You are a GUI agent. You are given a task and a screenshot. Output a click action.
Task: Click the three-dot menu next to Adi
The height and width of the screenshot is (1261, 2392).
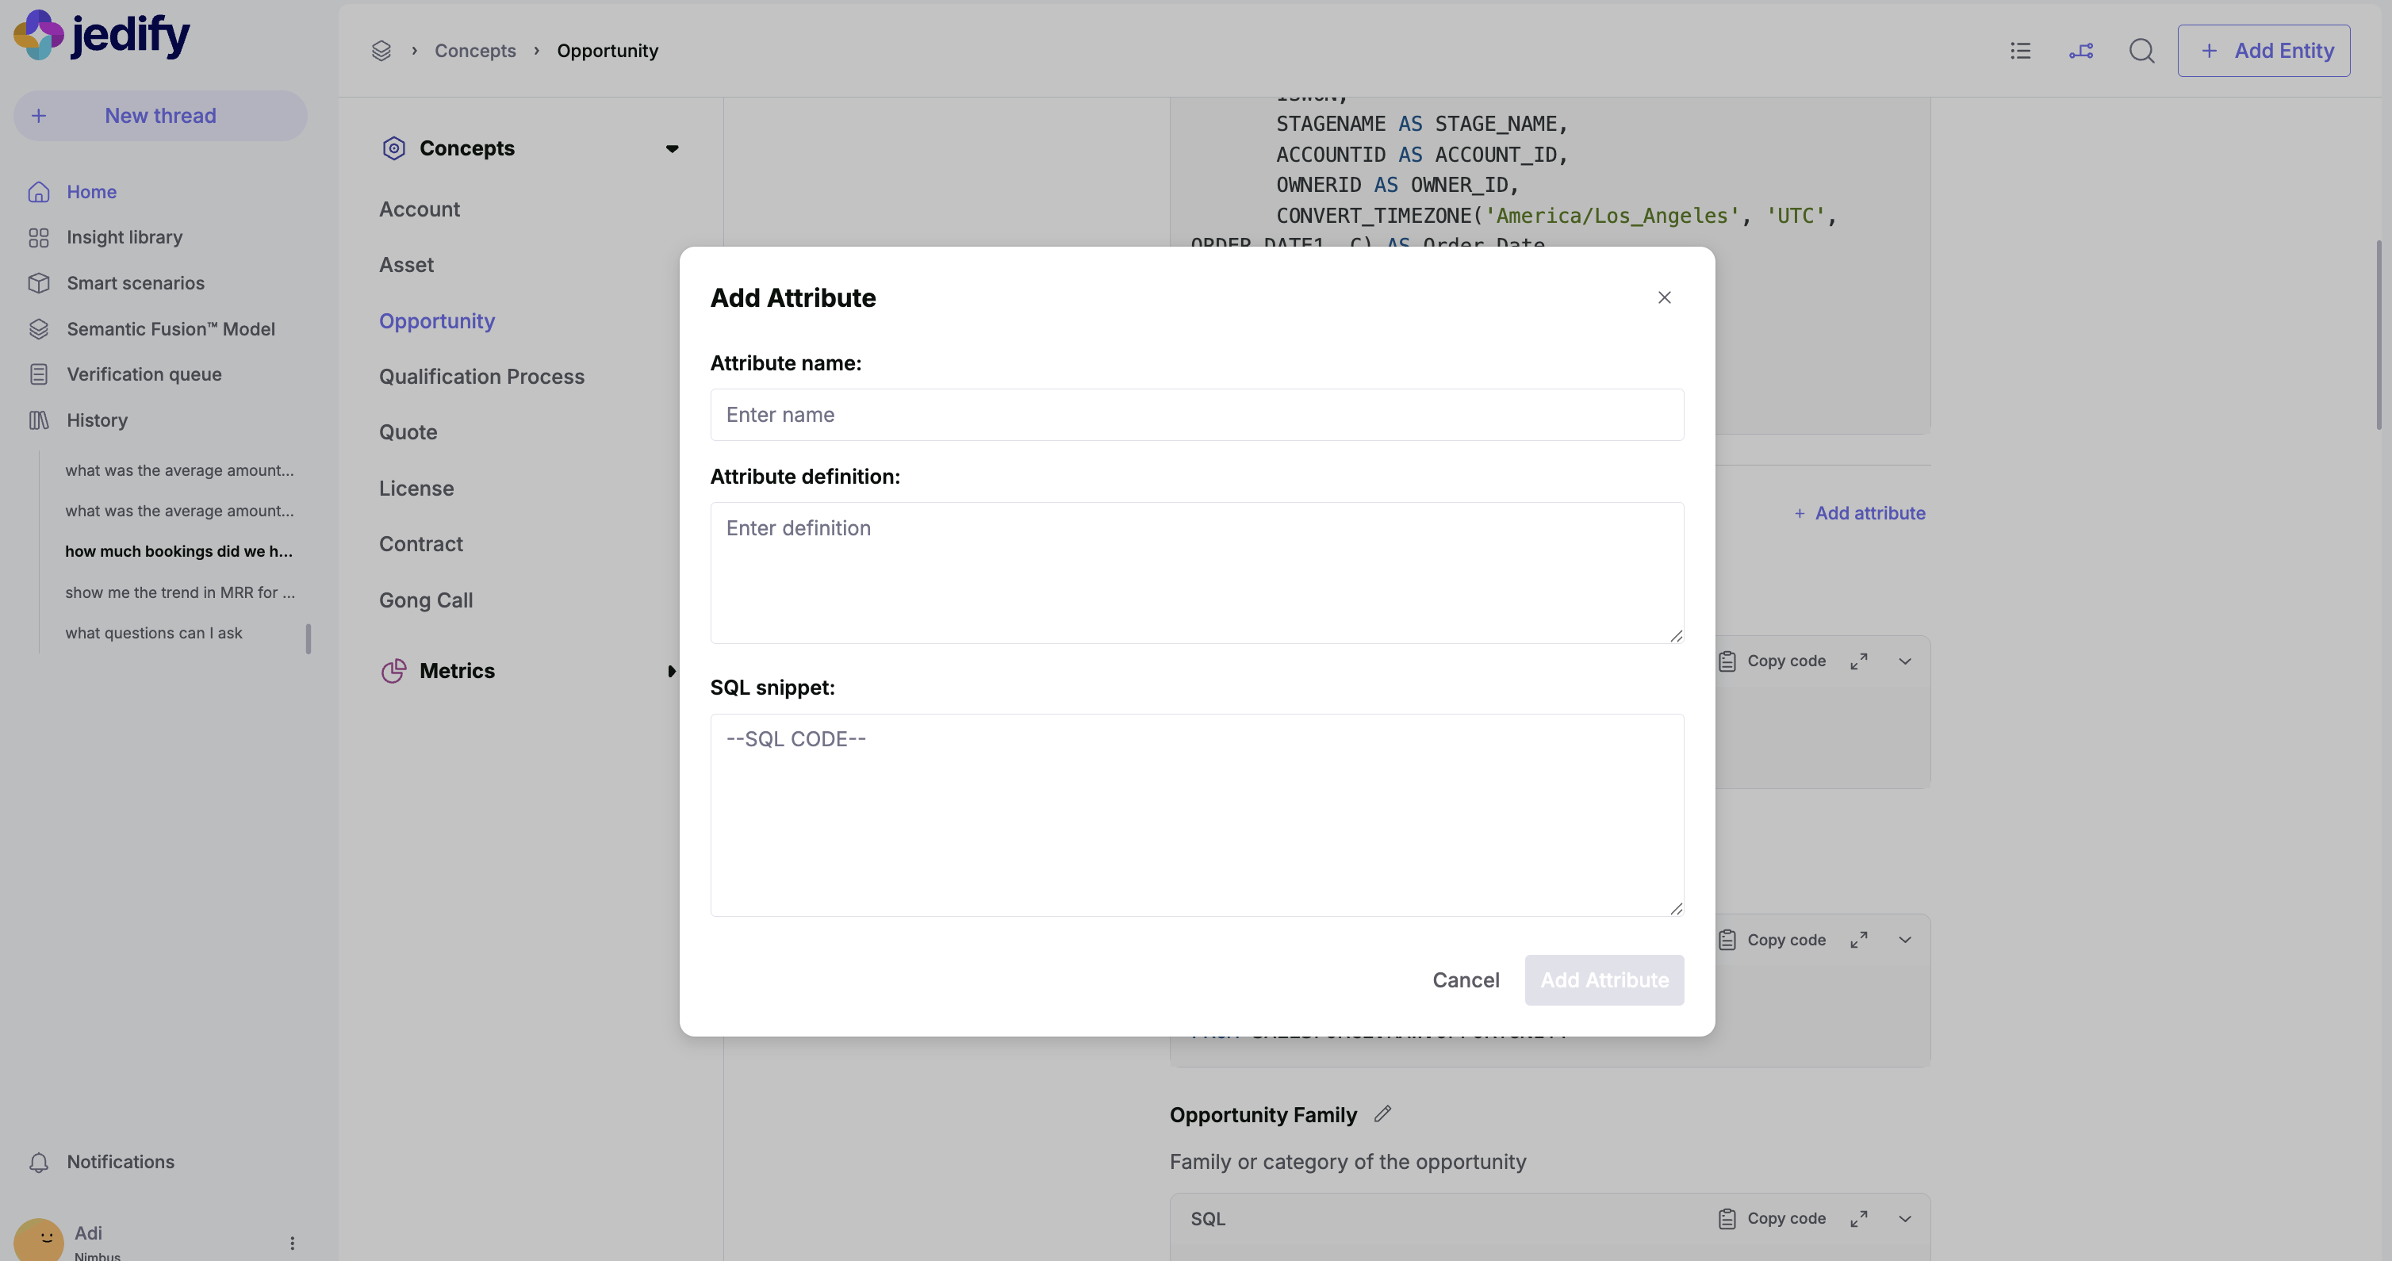click(x=293, y=1243)
